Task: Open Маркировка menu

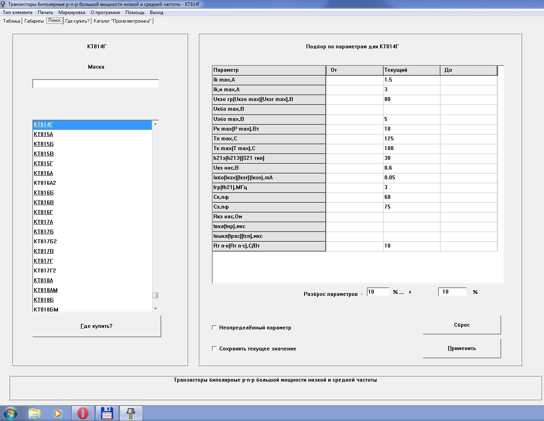Action: 72,12
